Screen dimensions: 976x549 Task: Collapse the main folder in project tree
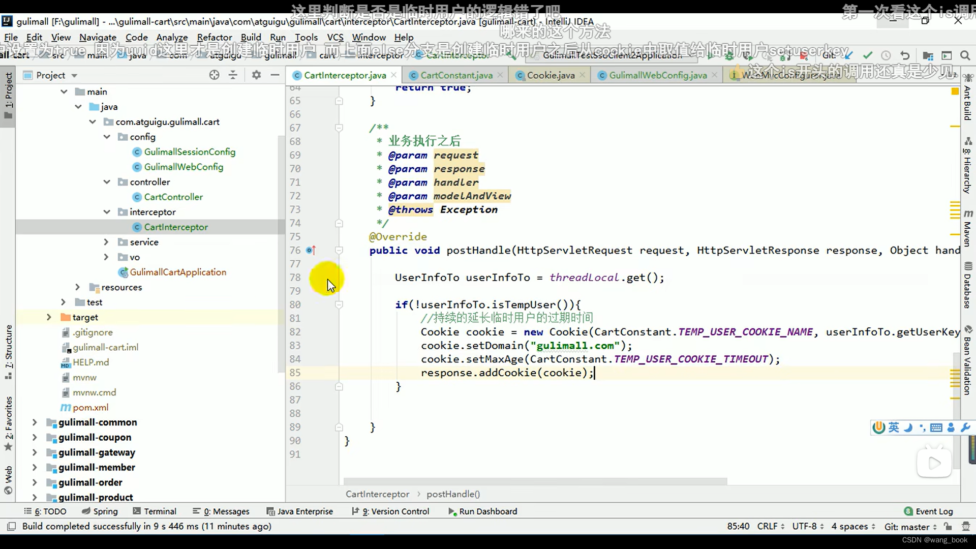point(64,91)
